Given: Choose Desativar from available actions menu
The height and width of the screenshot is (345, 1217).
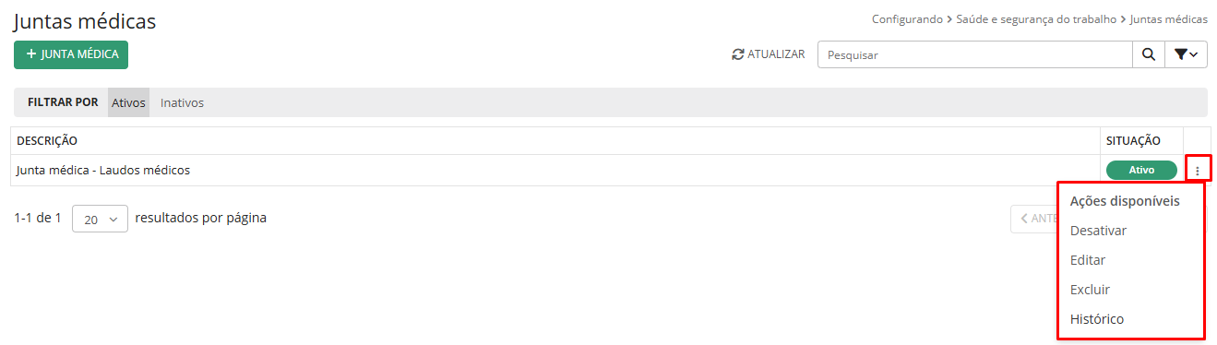Looking at the screenshot, I should [x=1098, y=231].
